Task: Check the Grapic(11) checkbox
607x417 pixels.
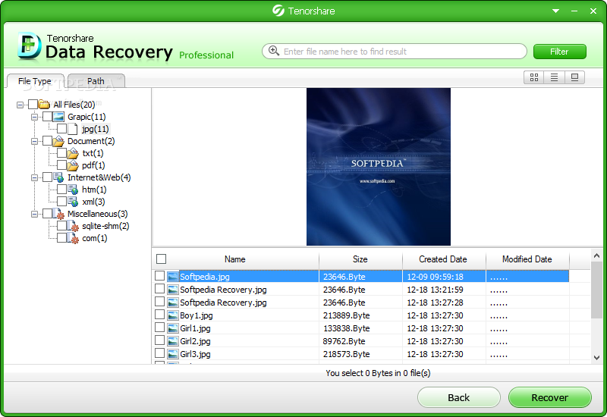Action: click(47, 117)
